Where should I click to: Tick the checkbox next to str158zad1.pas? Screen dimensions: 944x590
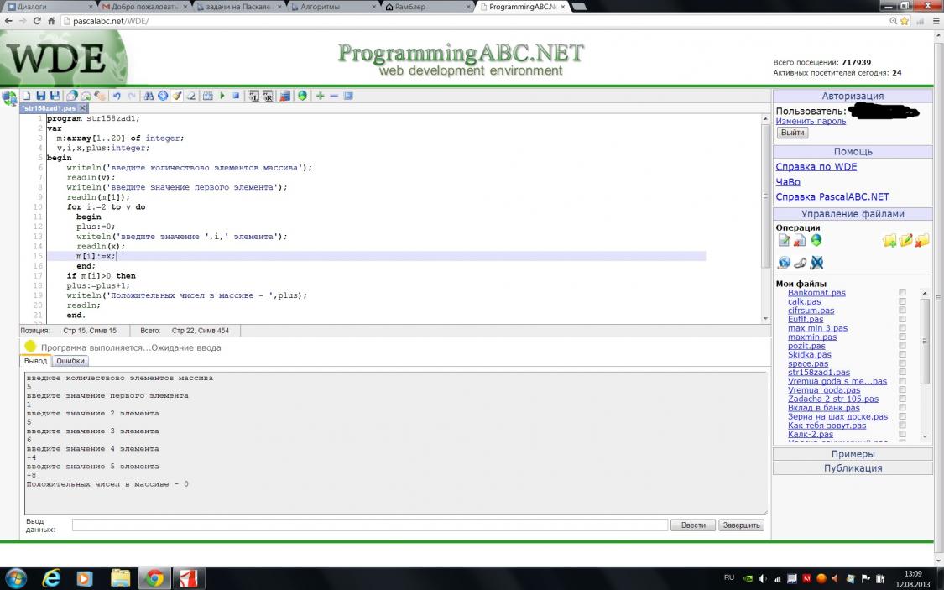(x=902, y=372)
